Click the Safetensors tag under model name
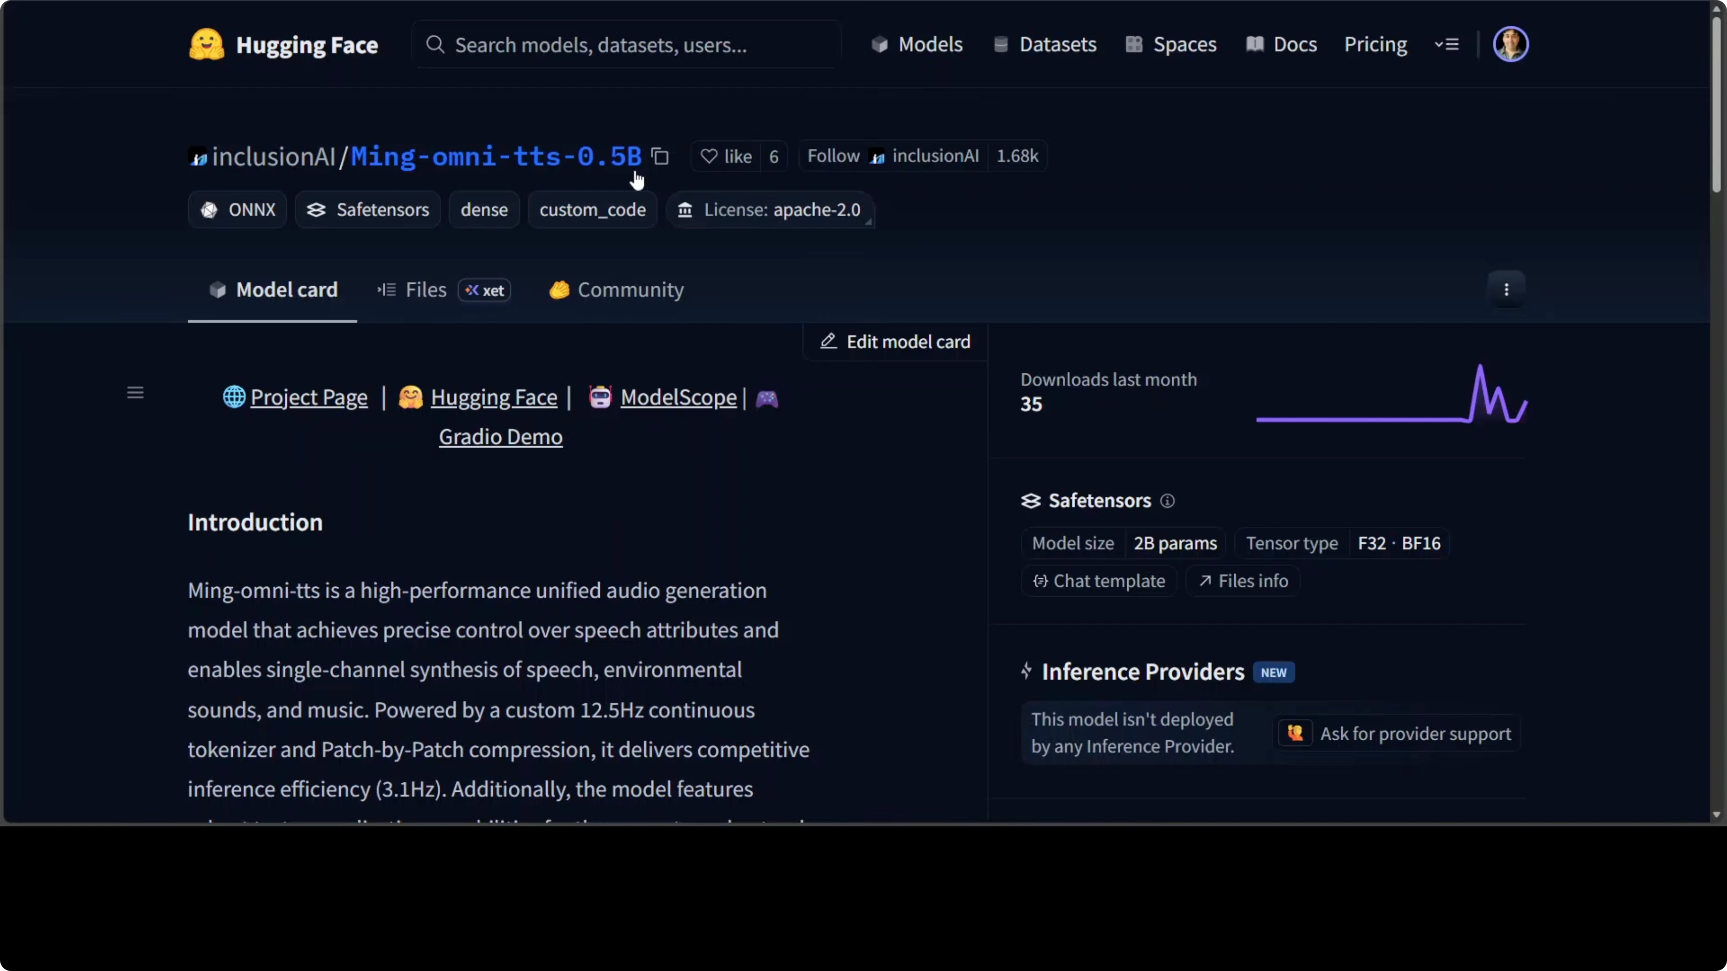Viewport: 1727px width, 971px height. click(x=367, y=210)
